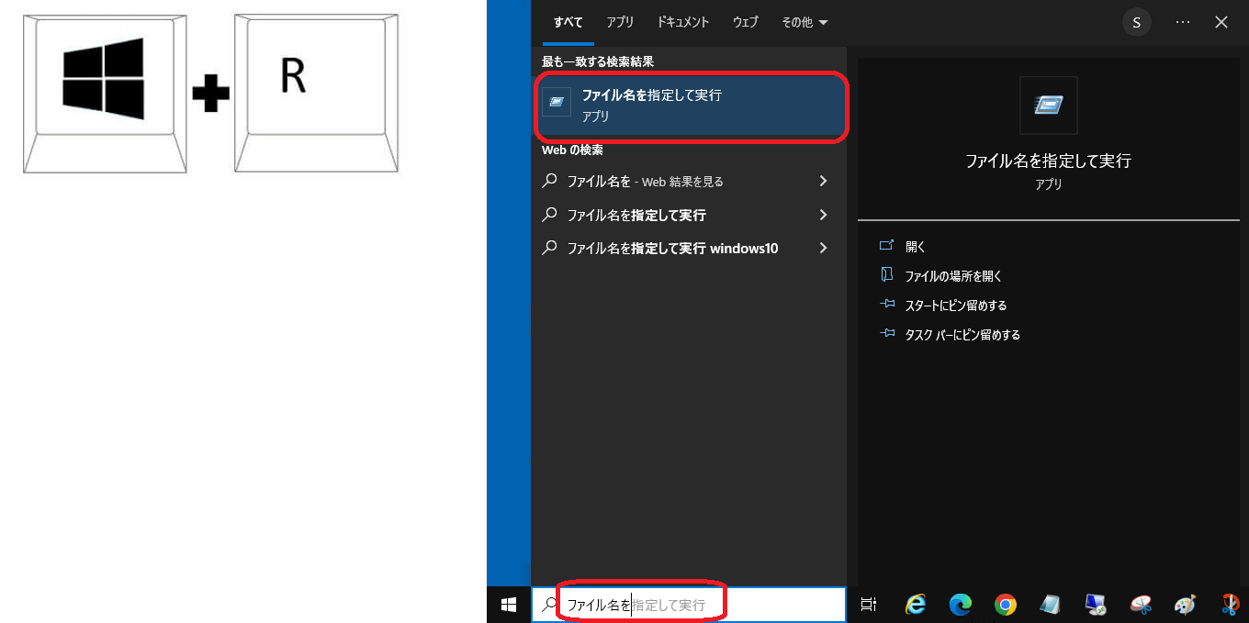The width and height of the screenshot is (1249, 623).
Task: Select the ウェブ search tab
Action: tap(745, 23)
